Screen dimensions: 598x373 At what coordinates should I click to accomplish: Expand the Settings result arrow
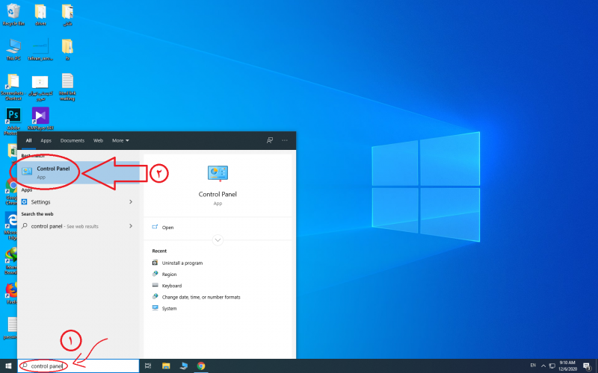point(131,201)
